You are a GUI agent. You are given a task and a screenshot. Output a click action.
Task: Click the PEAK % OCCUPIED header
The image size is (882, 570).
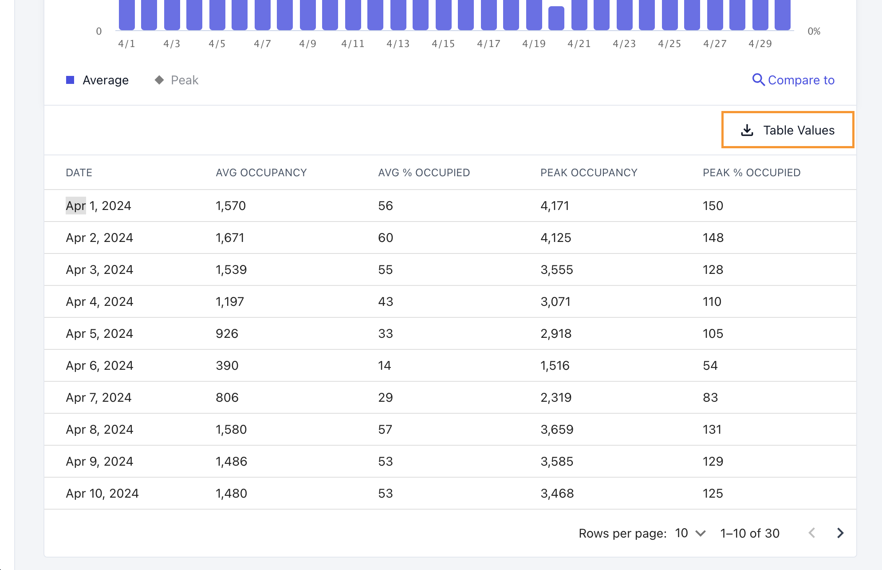(x=751, y=173)
